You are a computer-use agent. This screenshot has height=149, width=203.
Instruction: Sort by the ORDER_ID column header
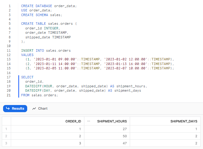(73, 121)
